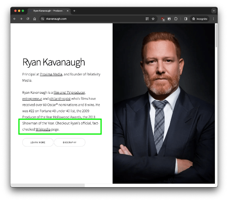
Task: Go back to the previous page
Action: point(15,19)
